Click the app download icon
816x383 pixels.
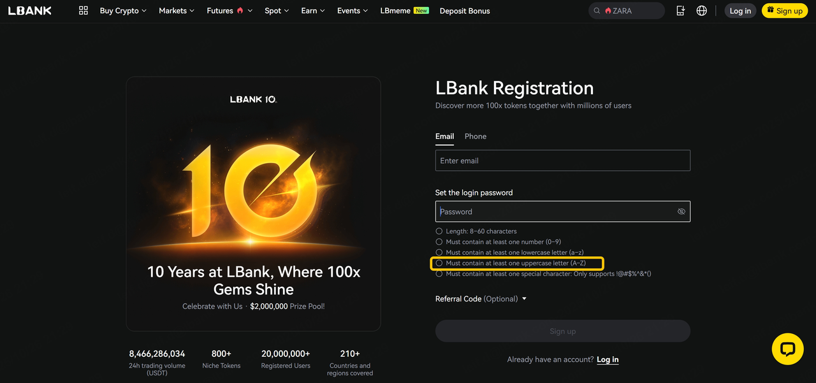[x=681, y=11]
